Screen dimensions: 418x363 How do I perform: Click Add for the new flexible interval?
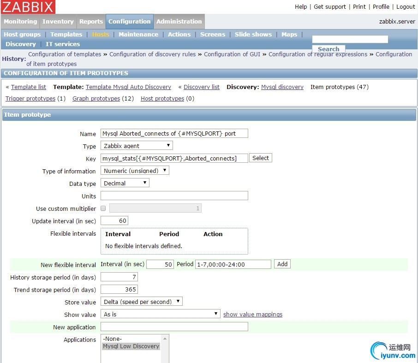282,264
